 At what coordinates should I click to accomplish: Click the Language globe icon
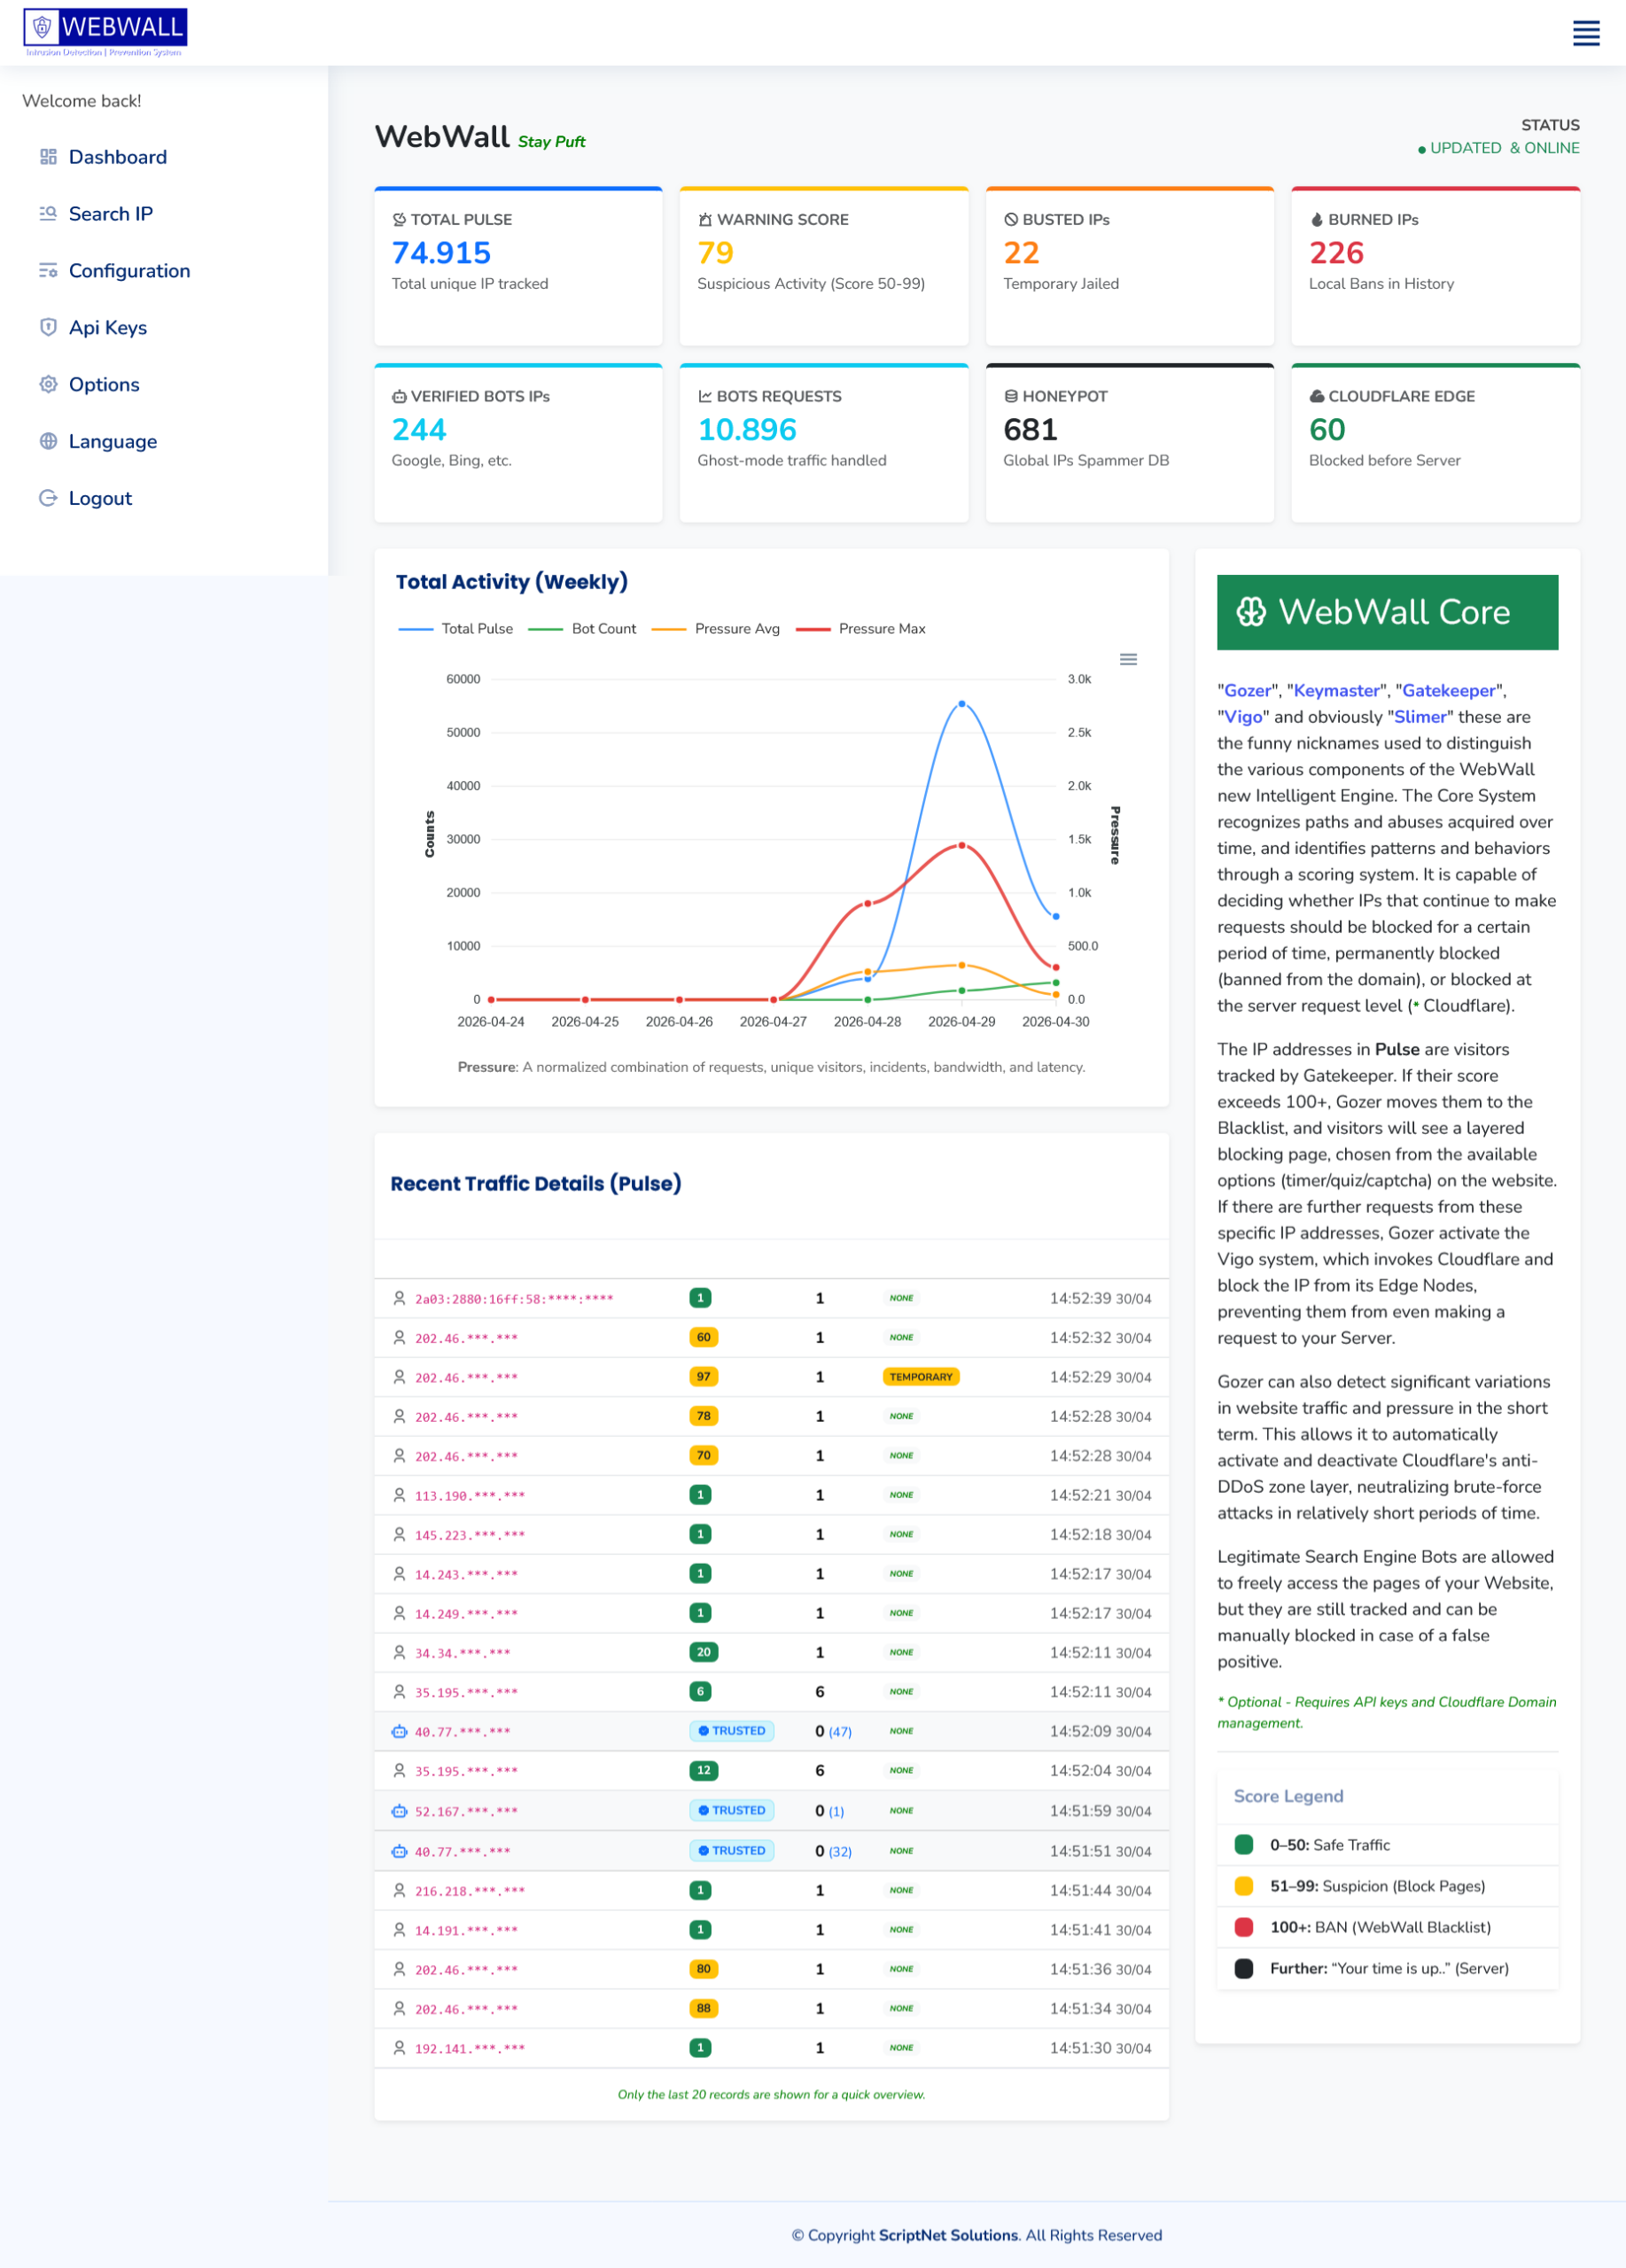(x=48, y=441)
